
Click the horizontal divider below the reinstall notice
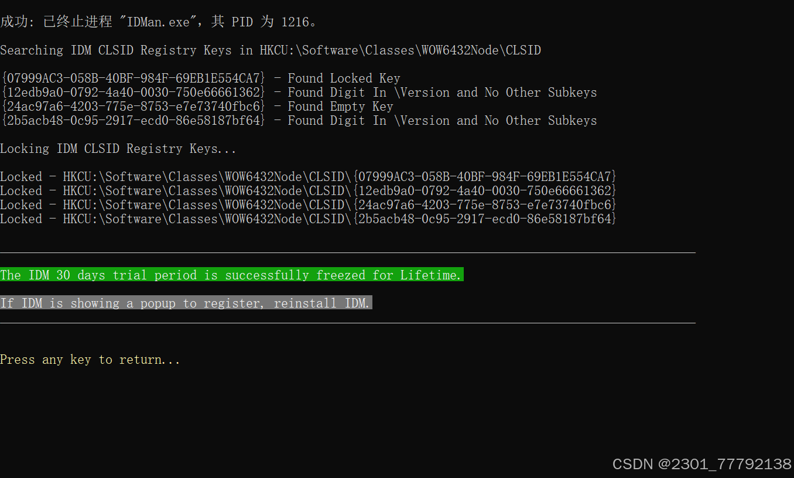click(348, 323)
